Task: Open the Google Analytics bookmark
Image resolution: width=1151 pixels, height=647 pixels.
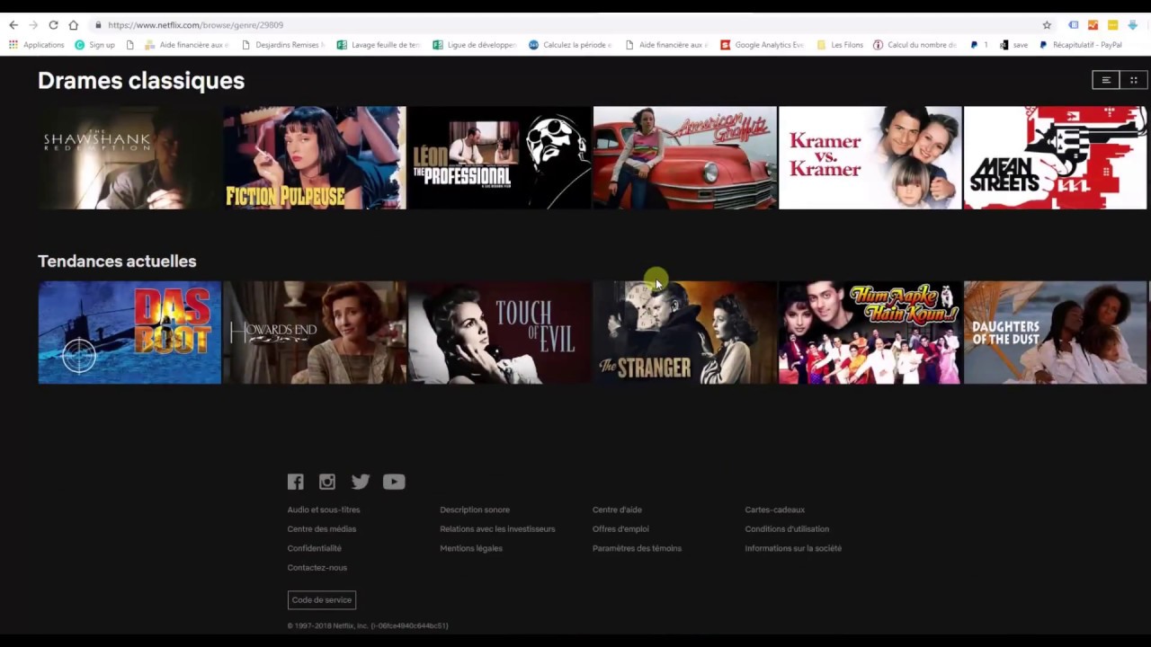Action: click(x=763, y=45)
